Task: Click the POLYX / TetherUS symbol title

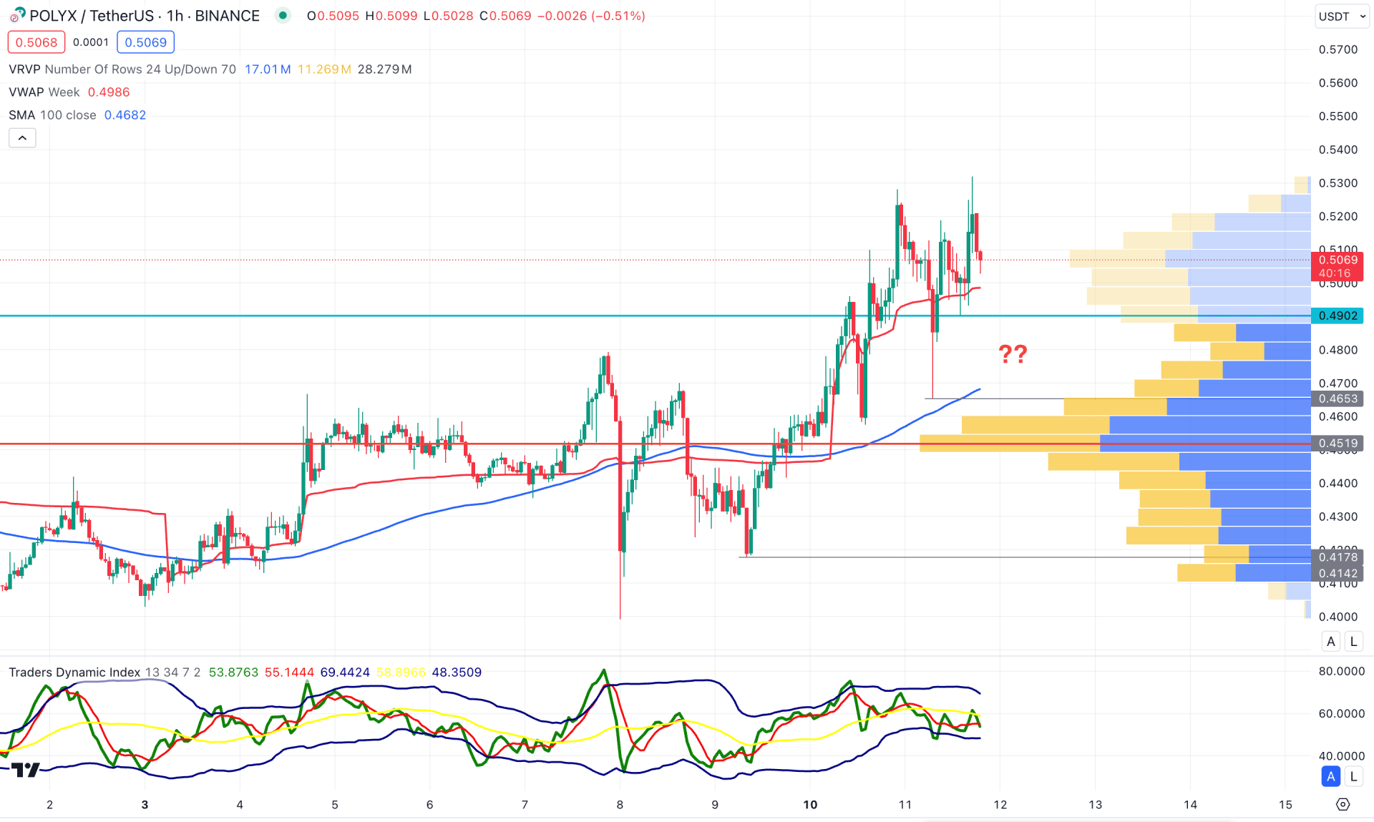Action: click(145, 16)
